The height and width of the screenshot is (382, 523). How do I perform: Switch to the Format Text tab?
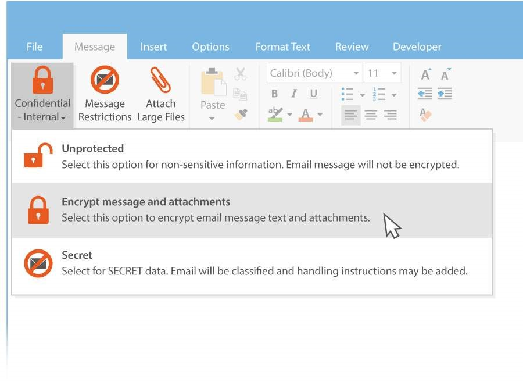click(283, 47)
